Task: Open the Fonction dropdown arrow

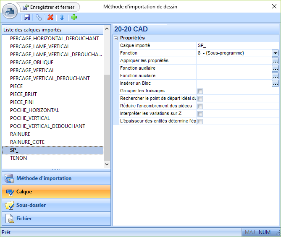Action: 275,53
